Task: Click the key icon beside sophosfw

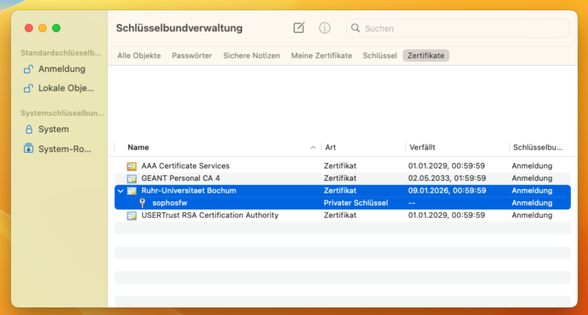Action: (142, 203)
